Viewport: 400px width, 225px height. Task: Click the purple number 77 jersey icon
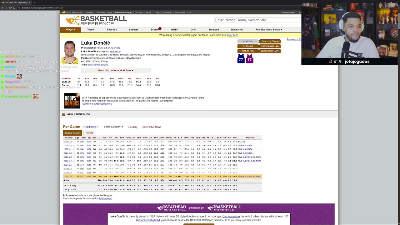[249, 59]
